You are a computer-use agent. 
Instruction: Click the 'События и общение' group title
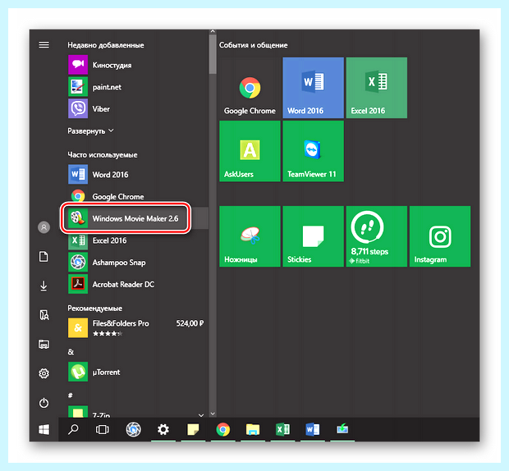tap(253, 45)
